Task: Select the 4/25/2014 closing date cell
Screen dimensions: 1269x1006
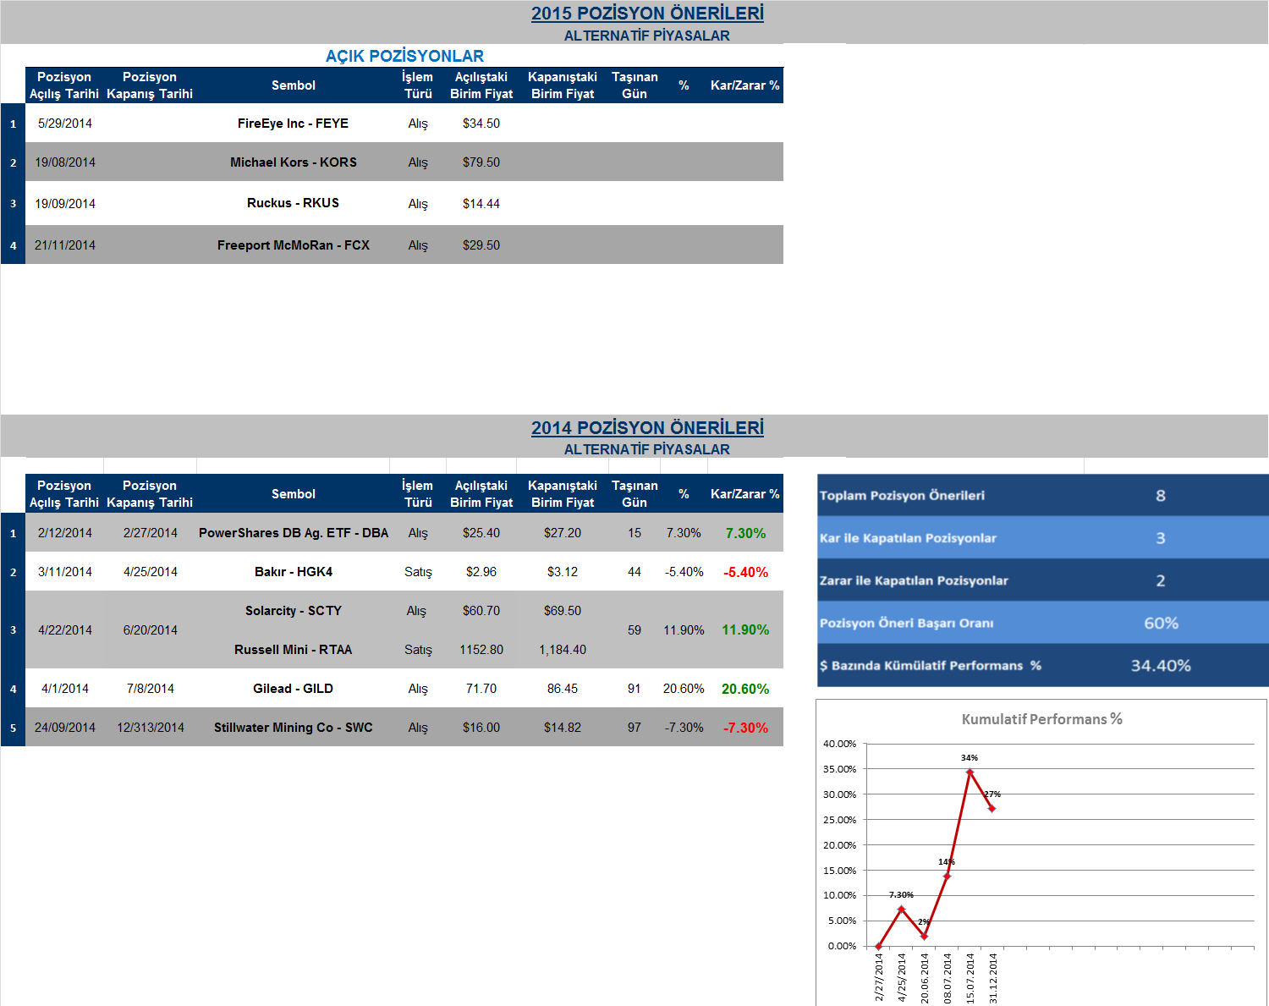Action: coord(151,572)
